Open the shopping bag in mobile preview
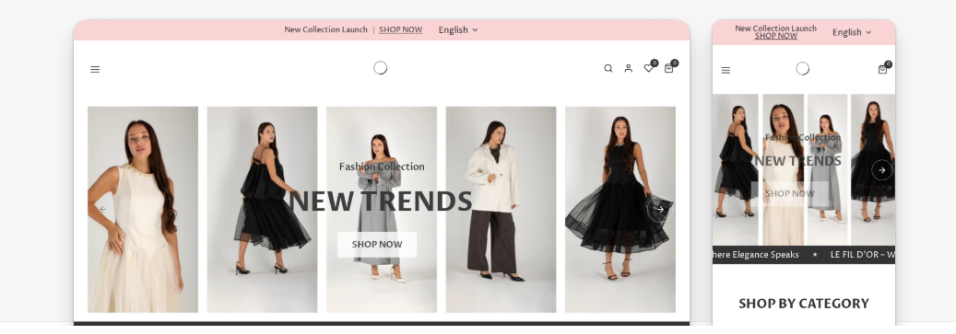Image resolution: width=956 pixels, height=334 pixels. tap(883, 68)
